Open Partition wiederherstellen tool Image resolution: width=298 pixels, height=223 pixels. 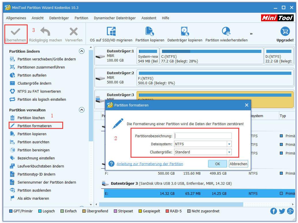[x=226, y=34]
